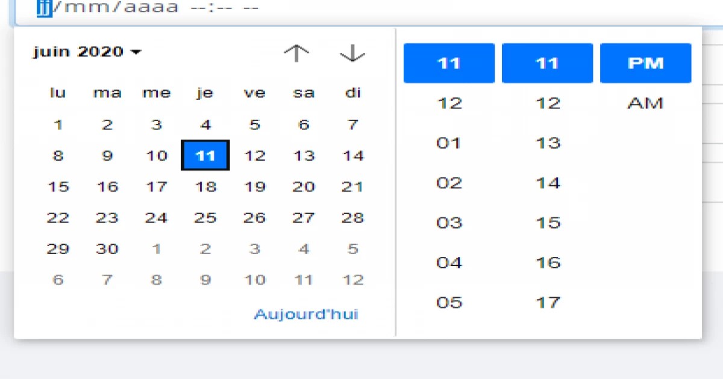Choose hour 12 in the hour column
Image resolution: width=723 pixels, height=379 pixels.
coord(449,103)
